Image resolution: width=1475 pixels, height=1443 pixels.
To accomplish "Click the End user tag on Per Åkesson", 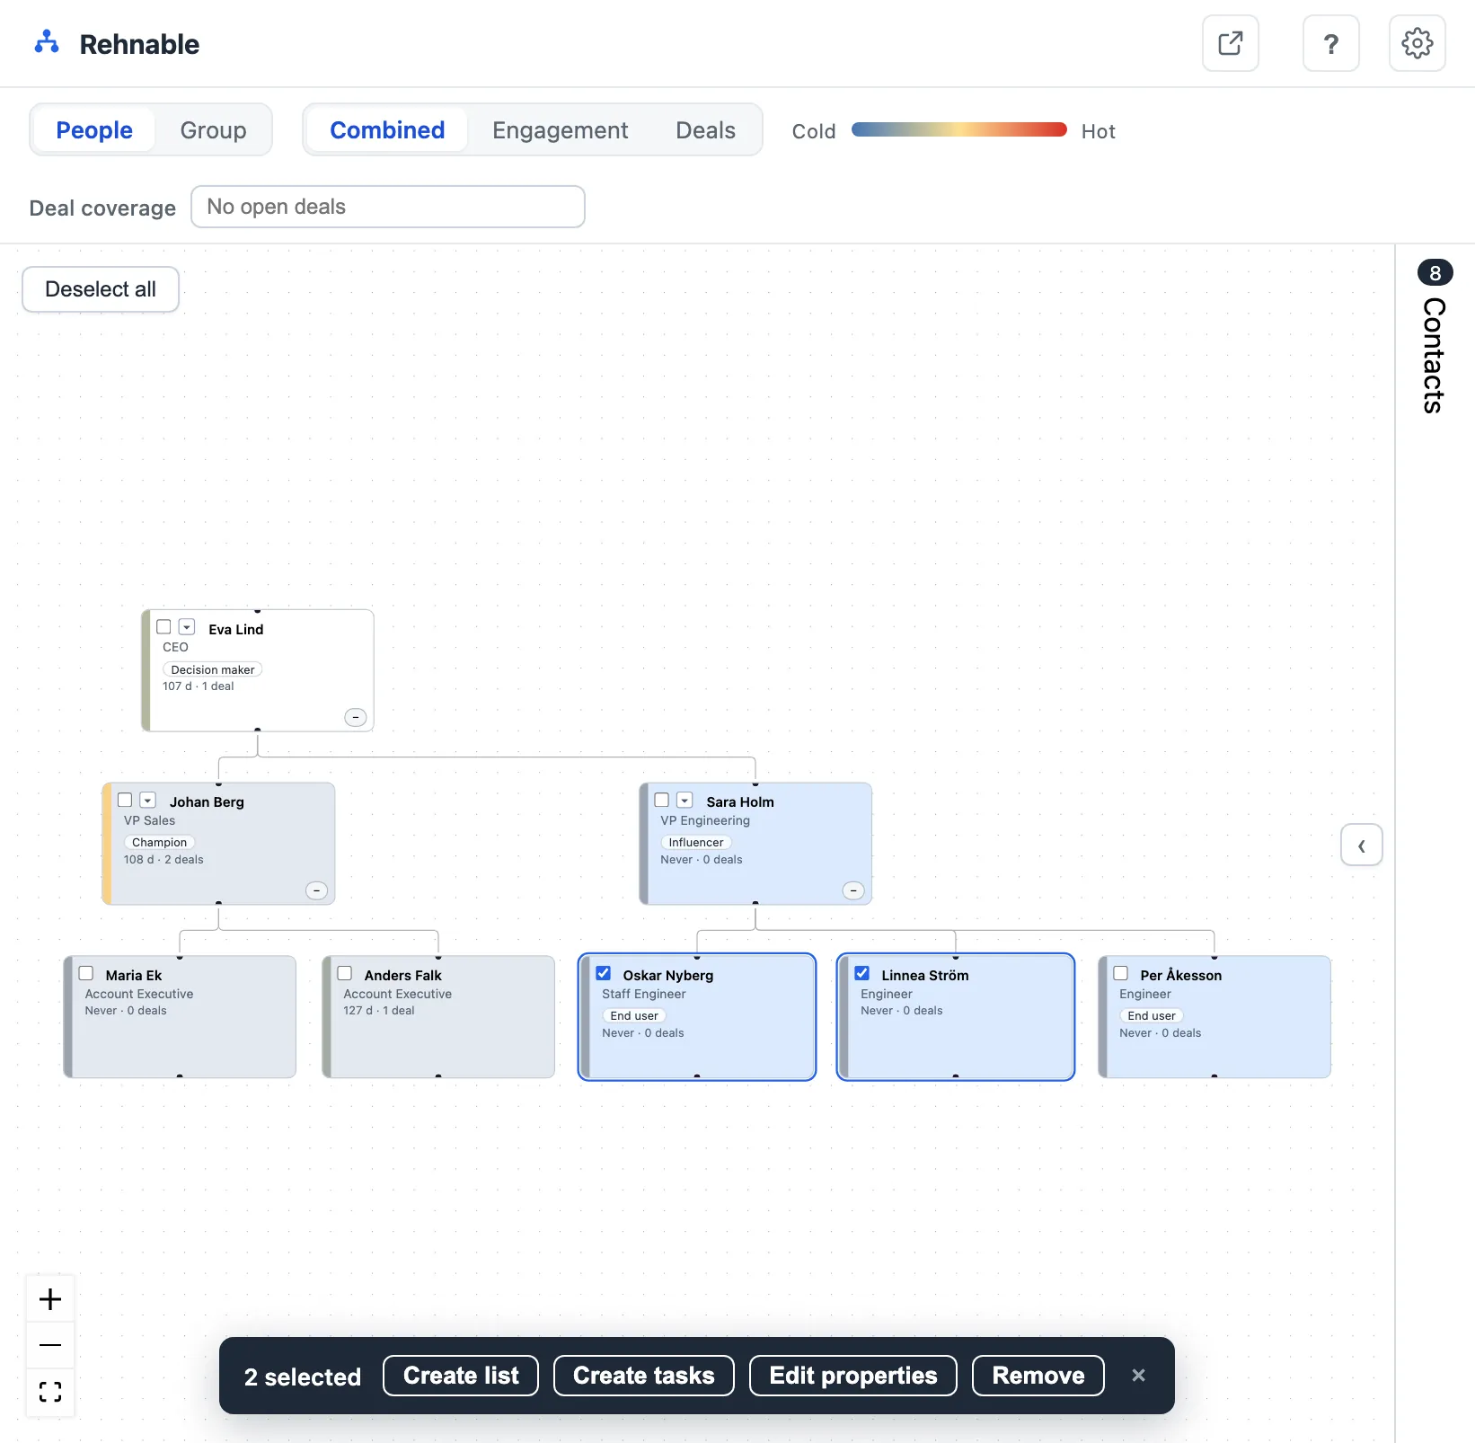I will [x=1152, y=1015].
